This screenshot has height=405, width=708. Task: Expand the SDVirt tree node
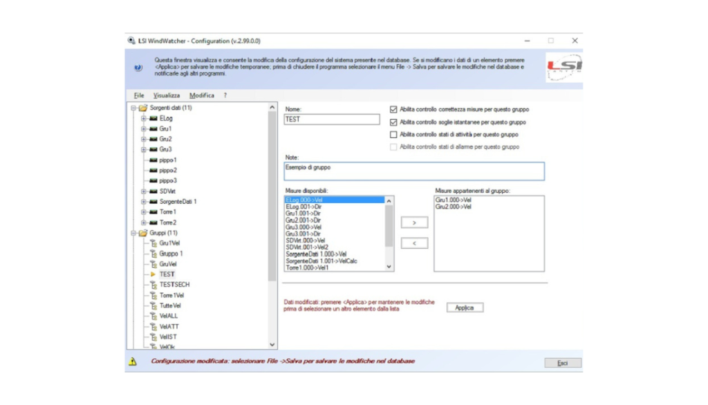[144, 191]
